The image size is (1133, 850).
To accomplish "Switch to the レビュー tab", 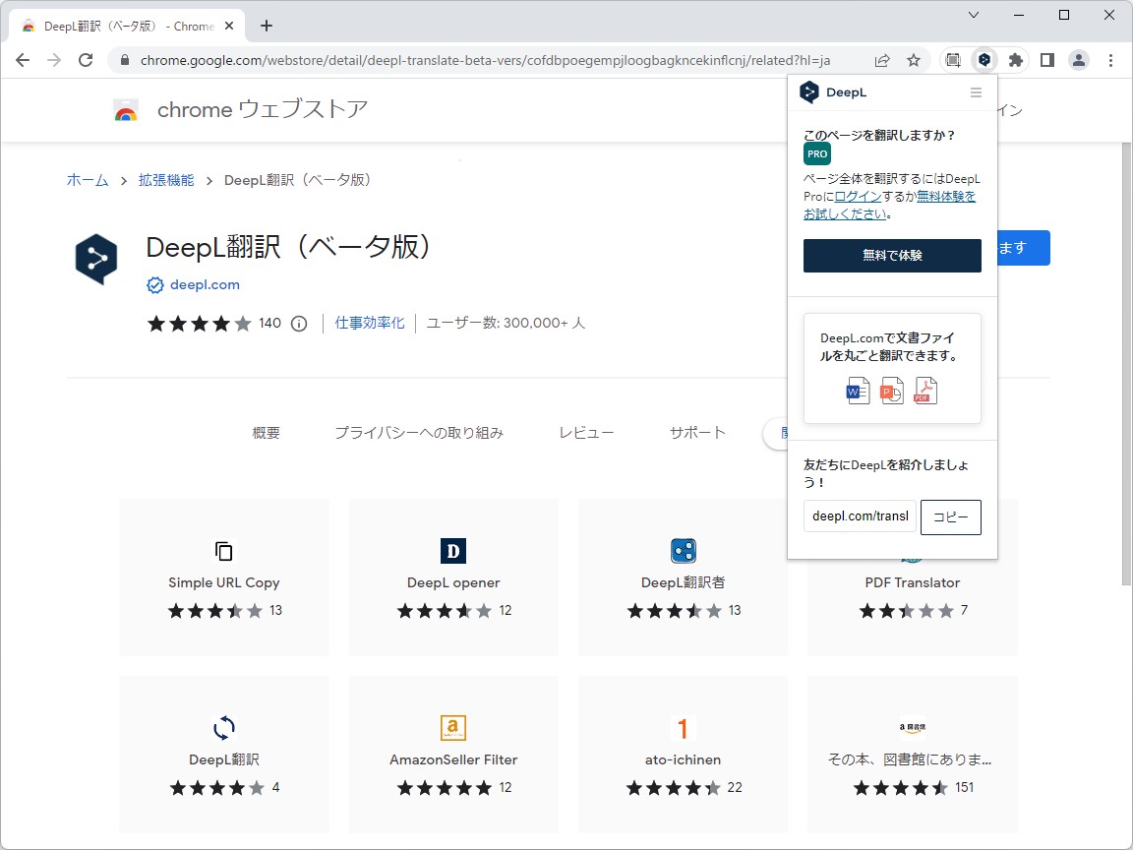I will click(x=585, y=432).
